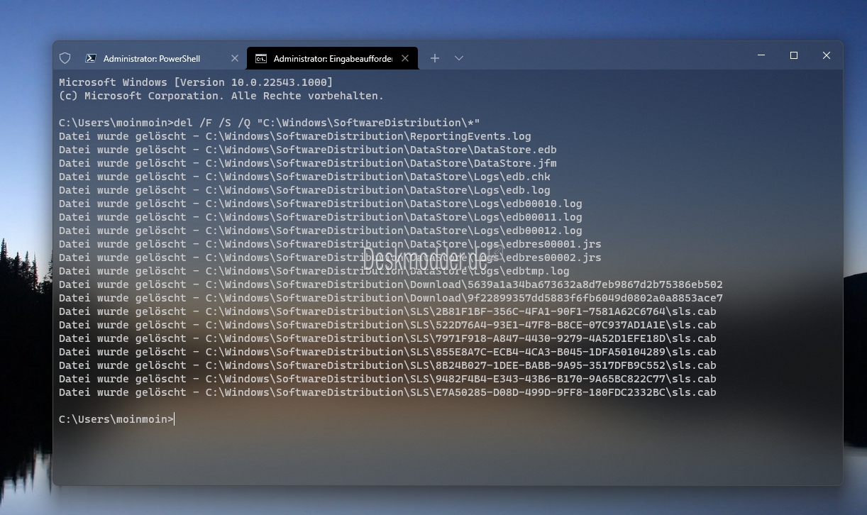The image size is (867, 515).
Task: Click the SLS\8B24B027 sls.cab line
Action: (x=387, y=365)
